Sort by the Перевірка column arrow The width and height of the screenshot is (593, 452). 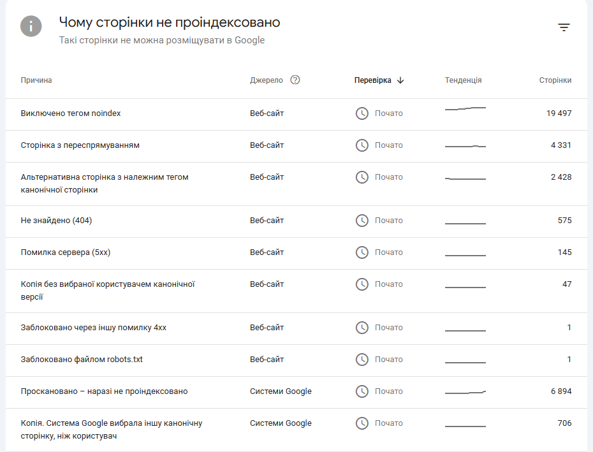tap(400, 80)
